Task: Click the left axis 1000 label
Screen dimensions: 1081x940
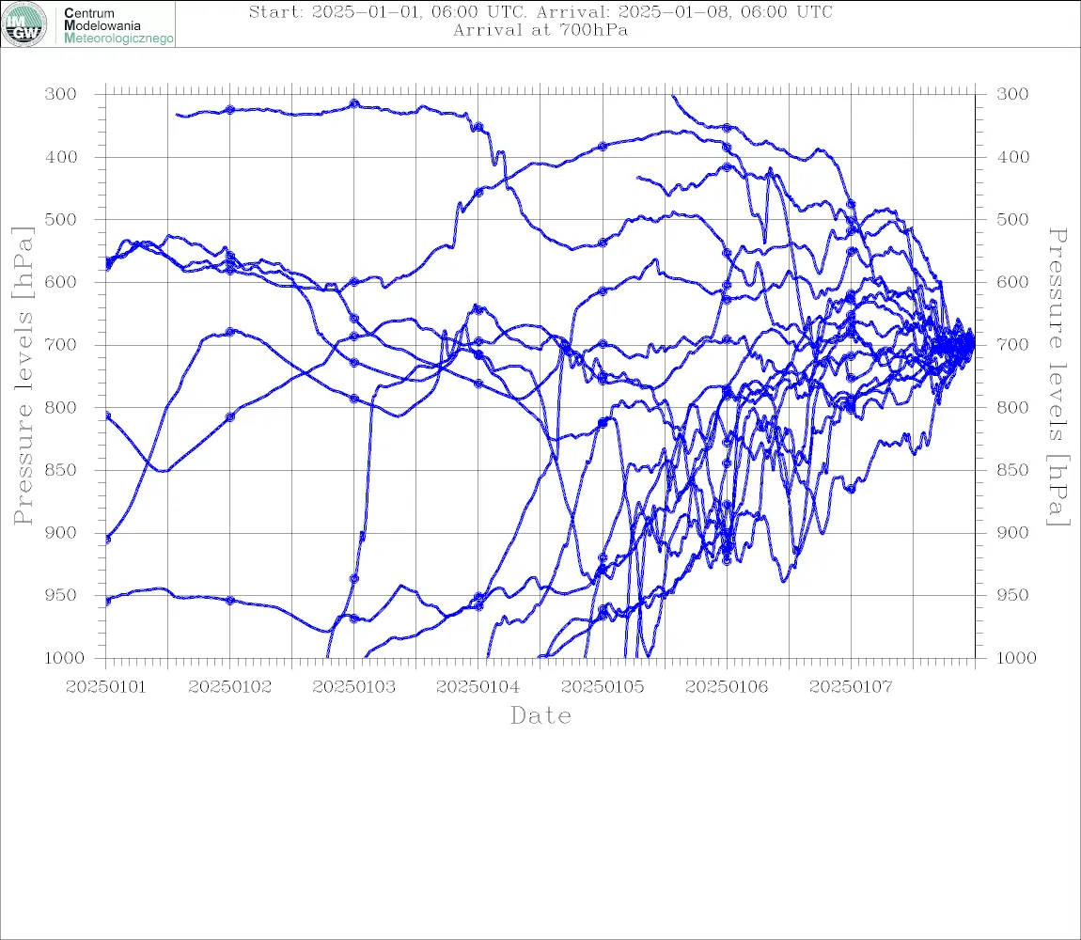Action: (x=64, y=658)
